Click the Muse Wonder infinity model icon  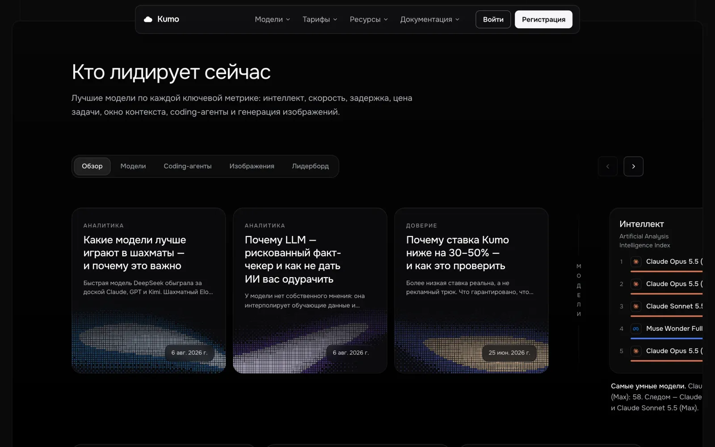click(x=635, y=329)
